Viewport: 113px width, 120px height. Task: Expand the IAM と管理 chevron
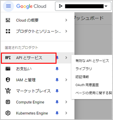tap(66, 80)
